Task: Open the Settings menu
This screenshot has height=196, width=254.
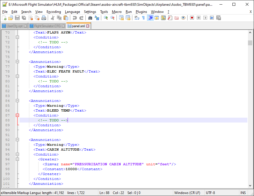Action: click(x=90, y=12)
